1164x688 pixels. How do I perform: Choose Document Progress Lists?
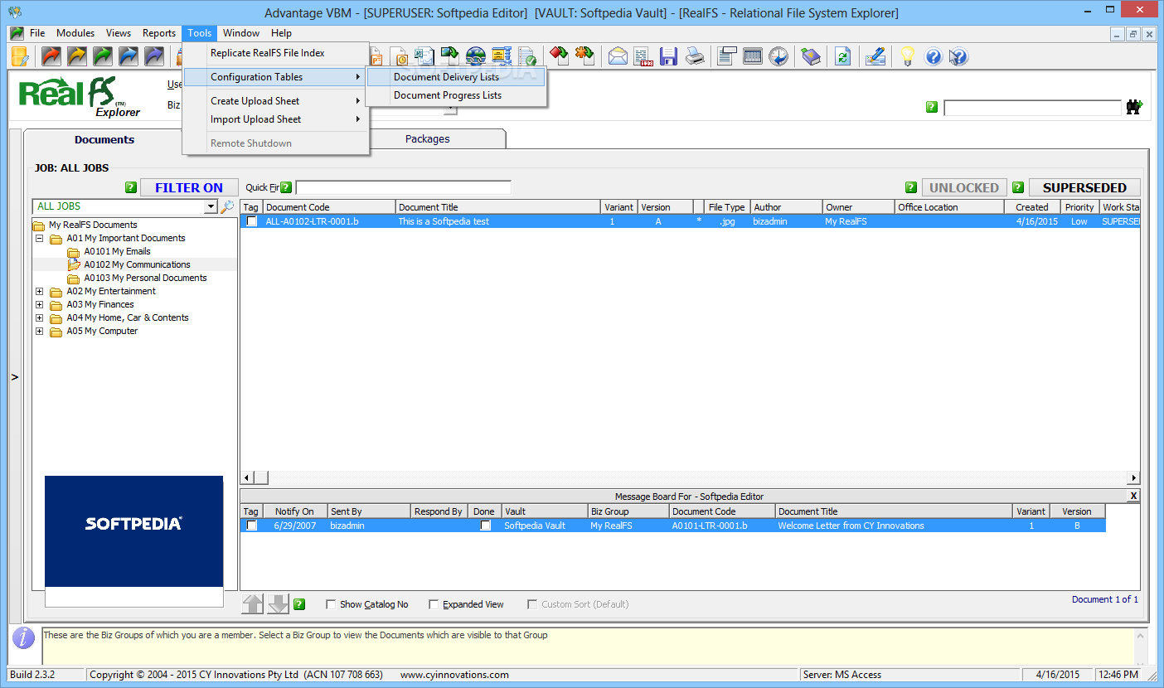456,95
